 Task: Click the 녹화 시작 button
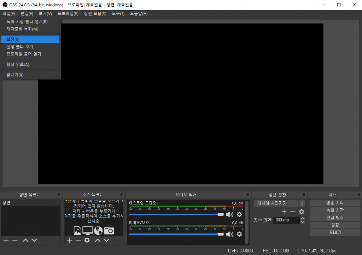tap(335, 210)
